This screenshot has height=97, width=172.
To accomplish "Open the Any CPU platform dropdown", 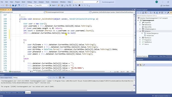I will [x=42, y=5].
